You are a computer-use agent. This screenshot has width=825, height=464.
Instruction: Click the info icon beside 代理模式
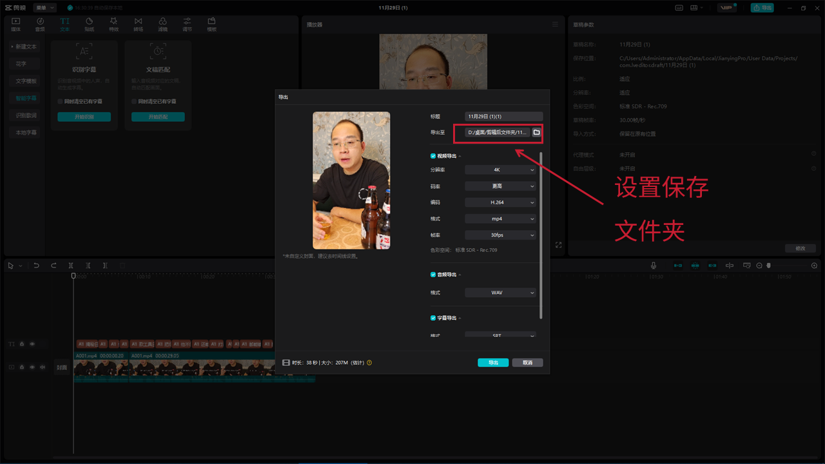tap(813, 154)
